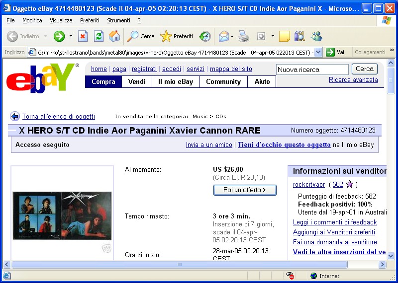Viewport: 398px width, 283px height.
Task: Click Invia a un amico link
Action: 209,144
